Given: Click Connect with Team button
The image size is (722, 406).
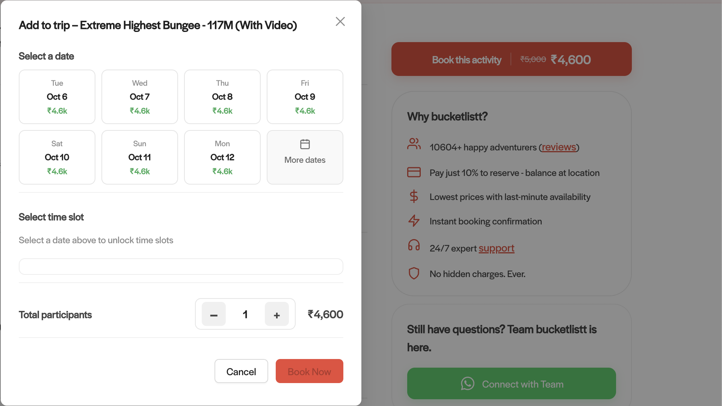Looking at the screenshot, I should tap(512, 383).
